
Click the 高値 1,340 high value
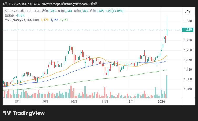point(64,11)
